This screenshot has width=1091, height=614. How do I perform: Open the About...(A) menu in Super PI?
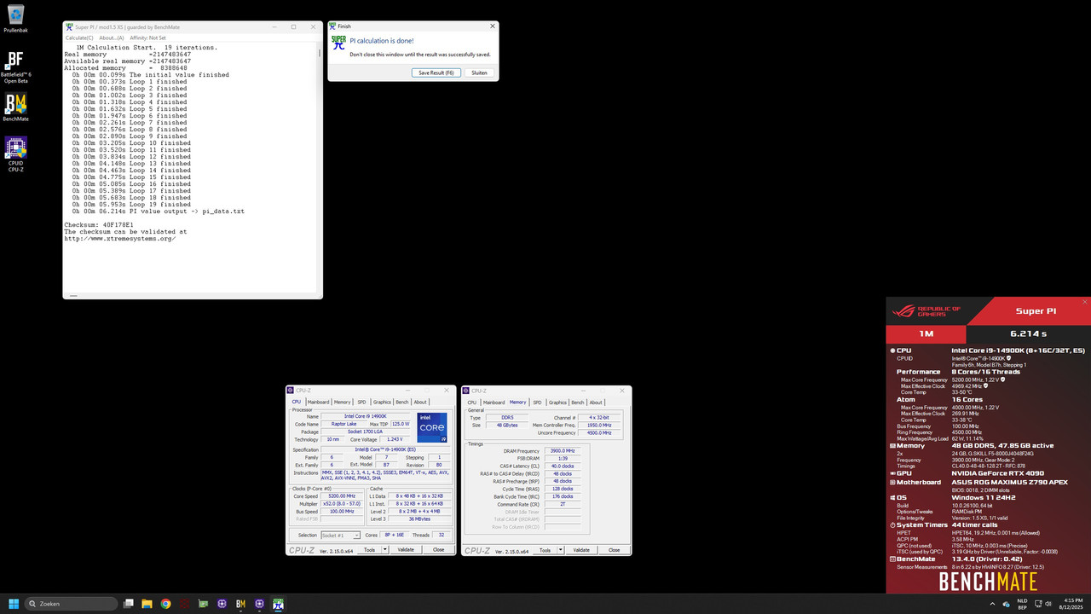(112, 38)
